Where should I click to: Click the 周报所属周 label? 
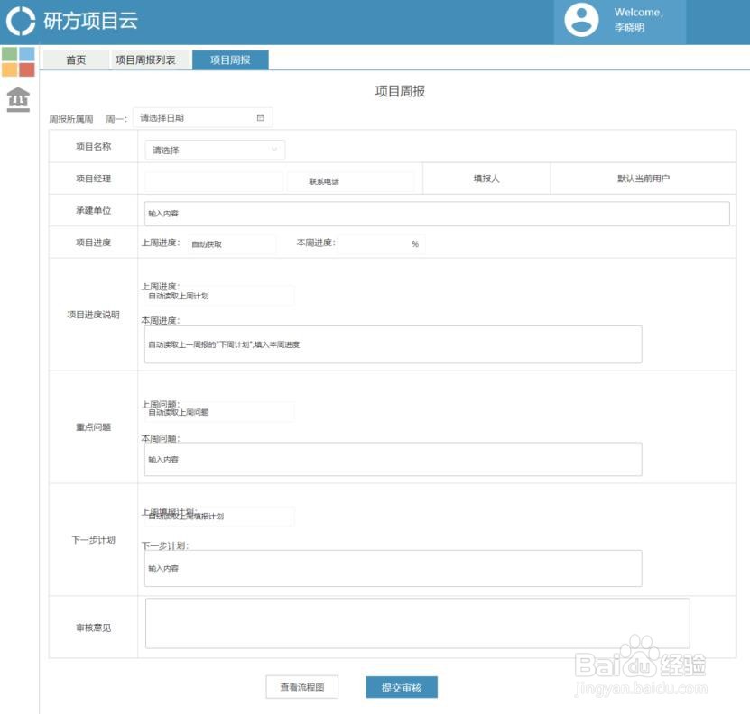70,118
